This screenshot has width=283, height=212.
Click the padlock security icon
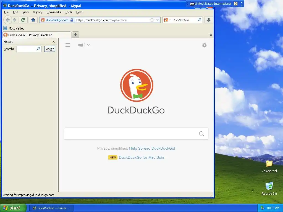(72, 20)
